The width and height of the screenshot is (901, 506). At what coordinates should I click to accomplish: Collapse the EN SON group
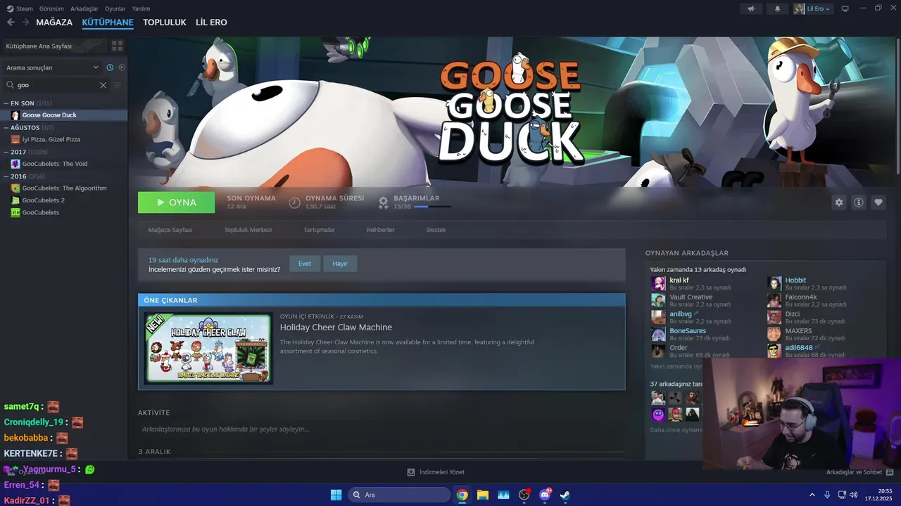coord(6,103)
